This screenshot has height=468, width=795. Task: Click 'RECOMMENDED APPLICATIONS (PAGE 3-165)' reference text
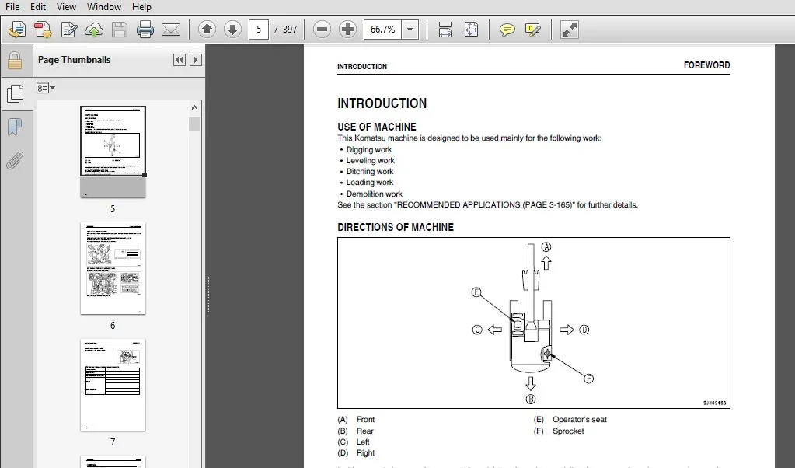pos(484,204)
